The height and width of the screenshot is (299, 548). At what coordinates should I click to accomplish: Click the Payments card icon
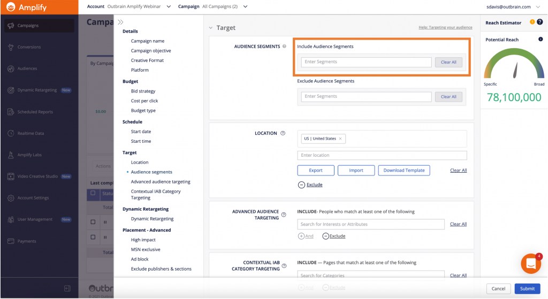pos(11,241)
